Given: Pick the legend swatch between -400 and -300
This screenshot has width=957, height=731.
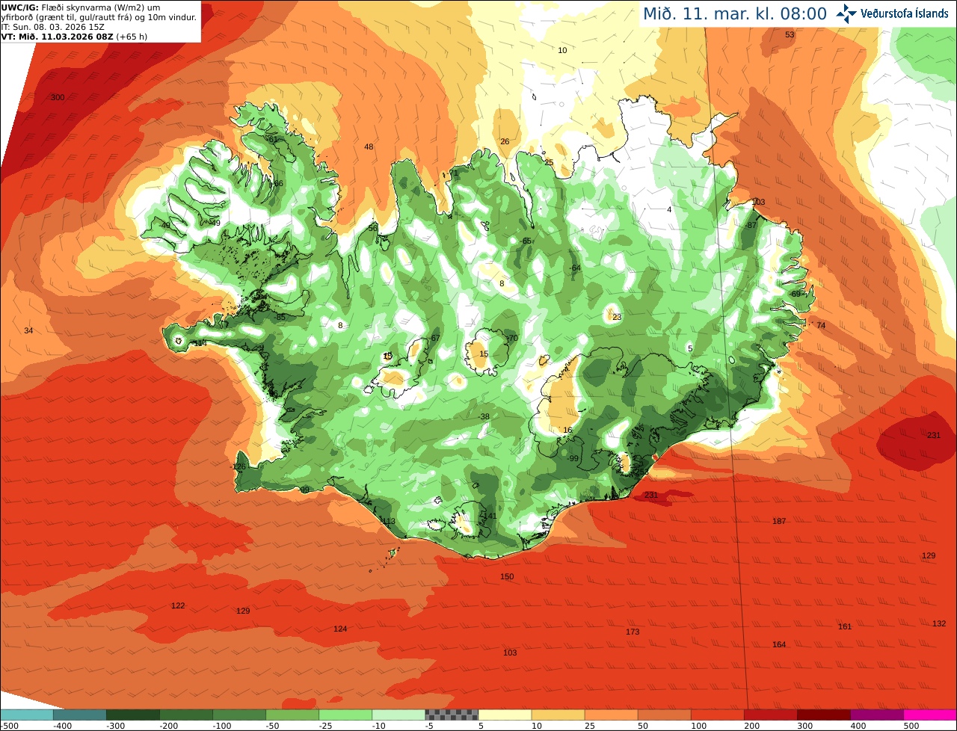Looking at the screenshot, I should (79, 715).
